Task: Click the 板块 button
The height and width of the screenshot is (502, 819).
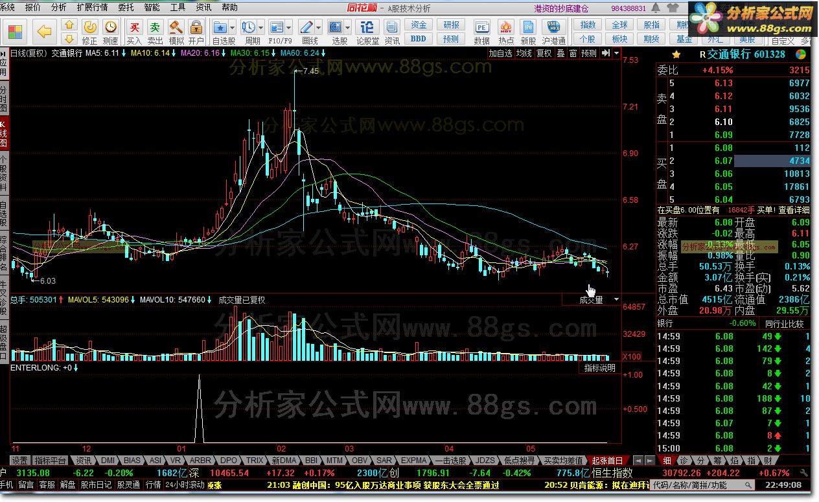Action: click(x=619, y=39)
